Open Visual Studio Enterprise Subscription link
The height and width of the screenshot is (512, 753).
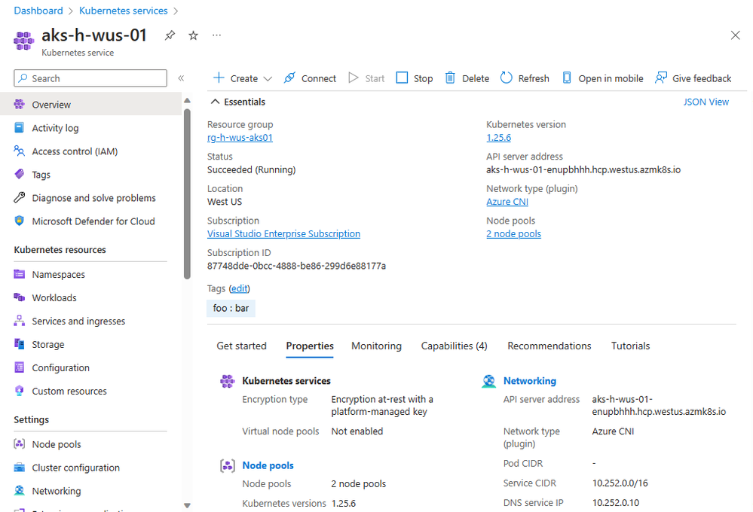tap(283, 234)
